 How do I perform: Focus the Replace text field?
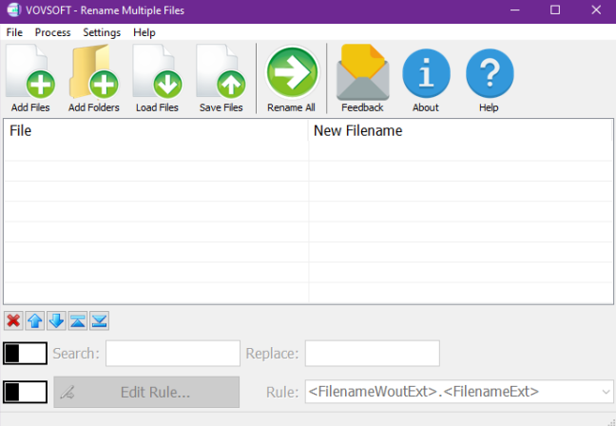(373, 354)
